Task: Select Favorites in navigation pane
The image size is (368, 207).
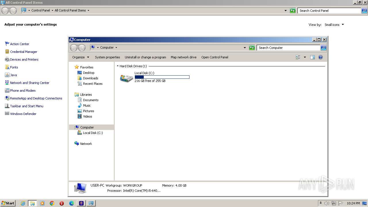Action: click(x=87, y=67)
